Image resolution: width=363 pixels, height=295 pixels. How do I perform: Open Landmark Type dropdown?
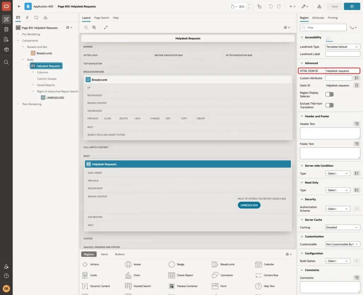pos(343,47)
